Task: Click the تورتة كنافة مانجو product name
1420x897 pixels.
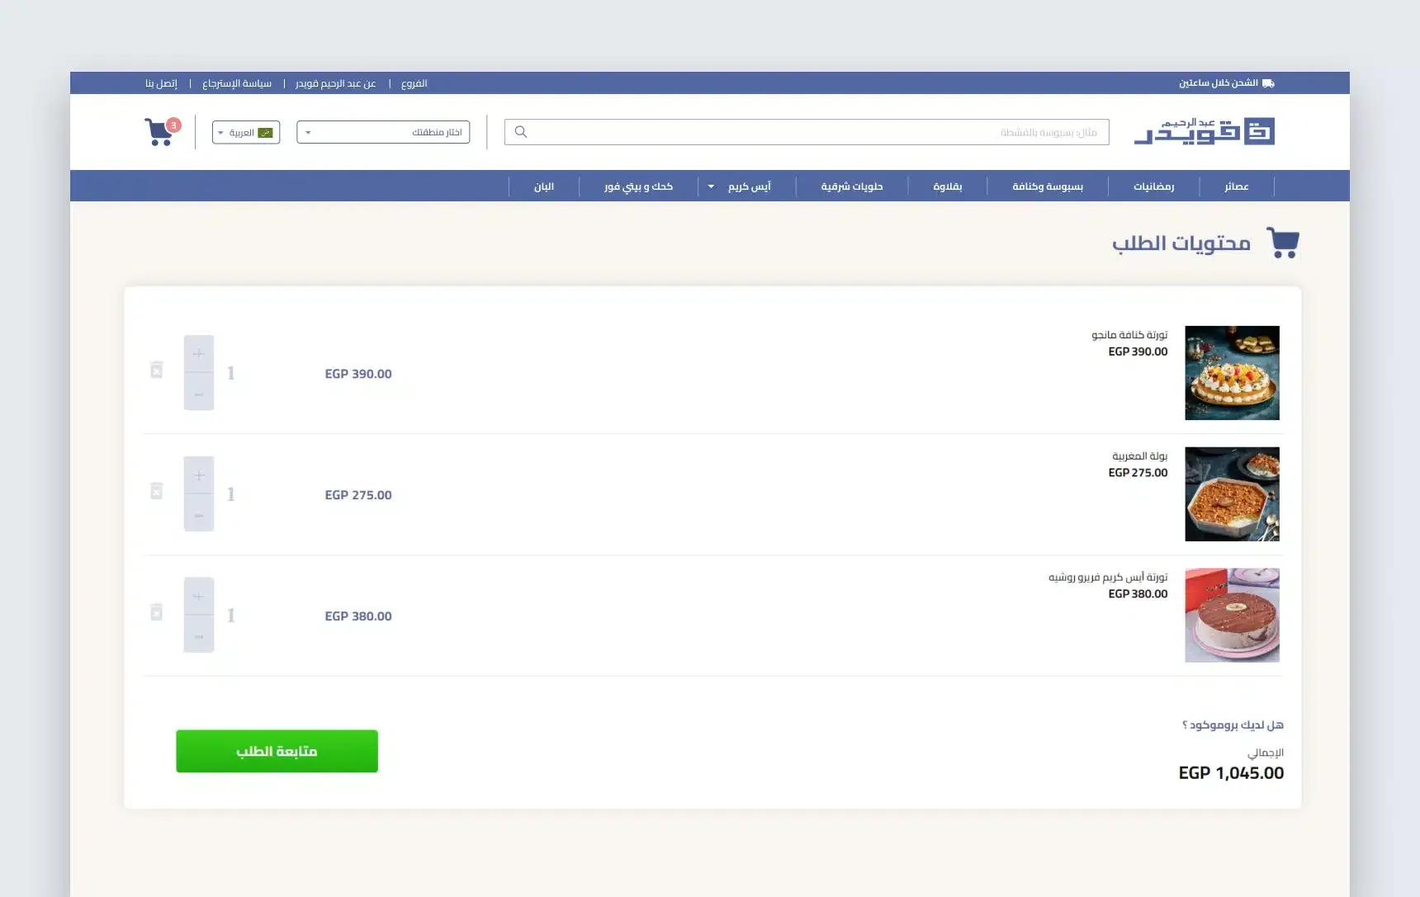Action: 1129,334
